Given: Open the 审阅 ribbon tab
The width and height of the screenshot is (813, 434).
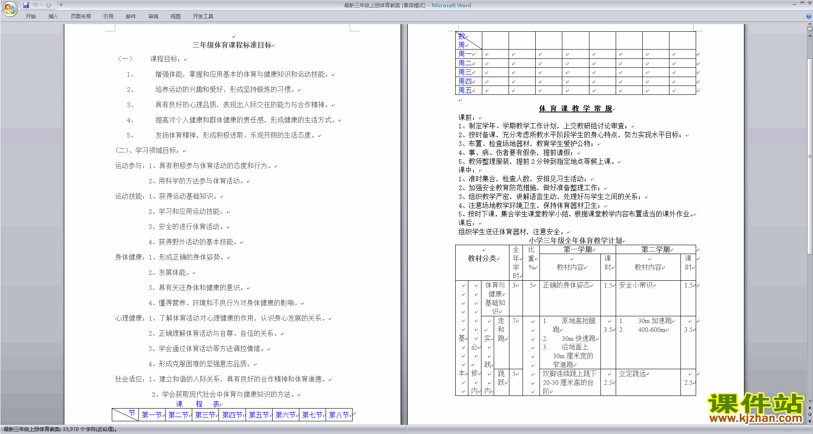Looking at the screenshot, I should (153, 16).
